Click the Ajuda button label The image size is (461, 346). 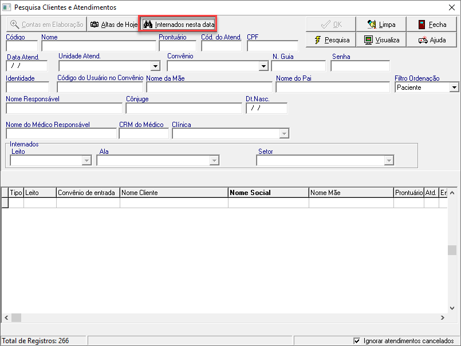[438, 40]
